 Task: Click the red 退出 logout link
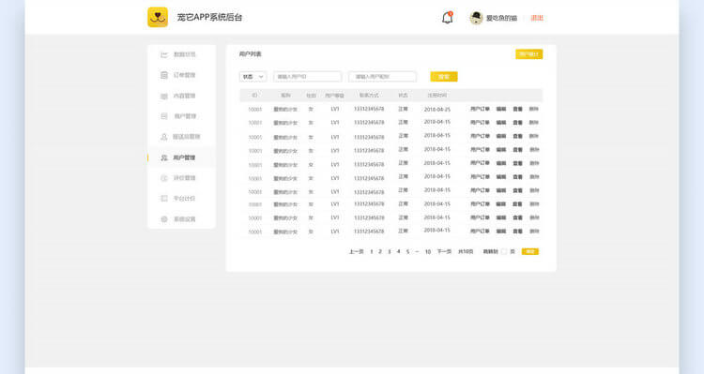537,18
